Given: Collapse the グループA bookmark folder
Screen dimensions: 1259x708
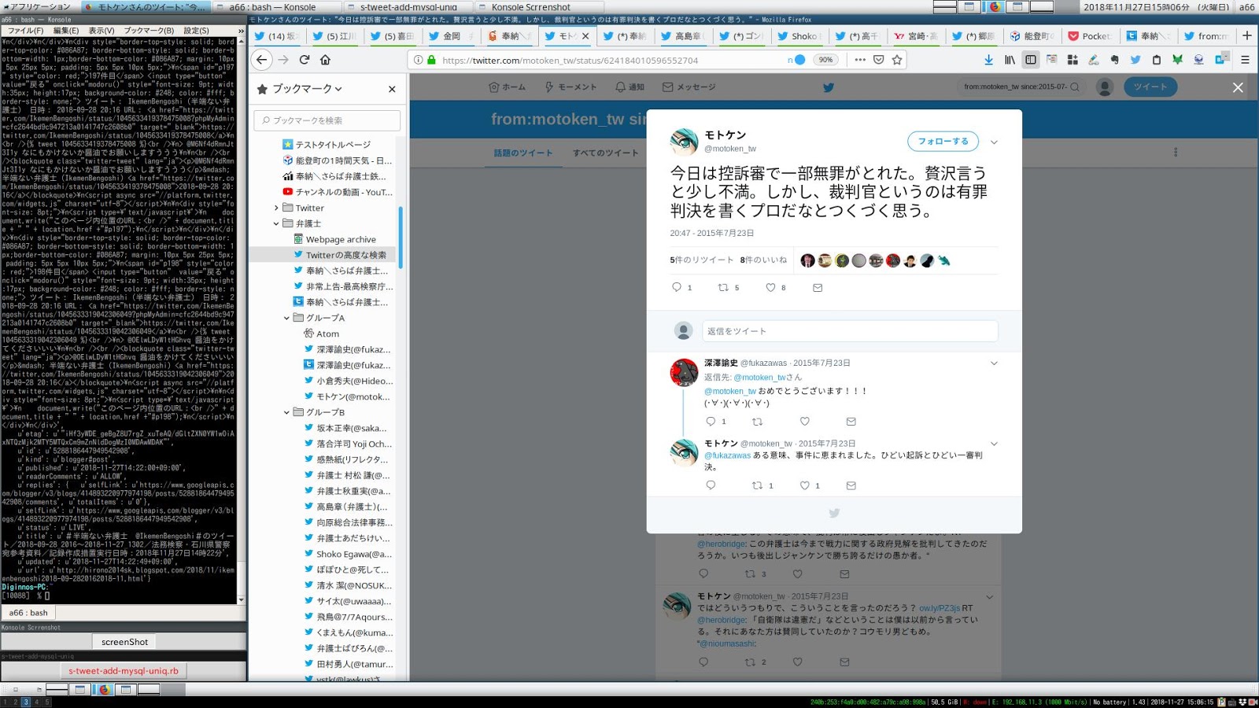Looking at the screenshot, I should [x=286, y=318].
